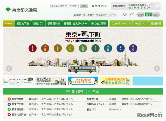Open the Toeiファン tab

coord(141,23)
